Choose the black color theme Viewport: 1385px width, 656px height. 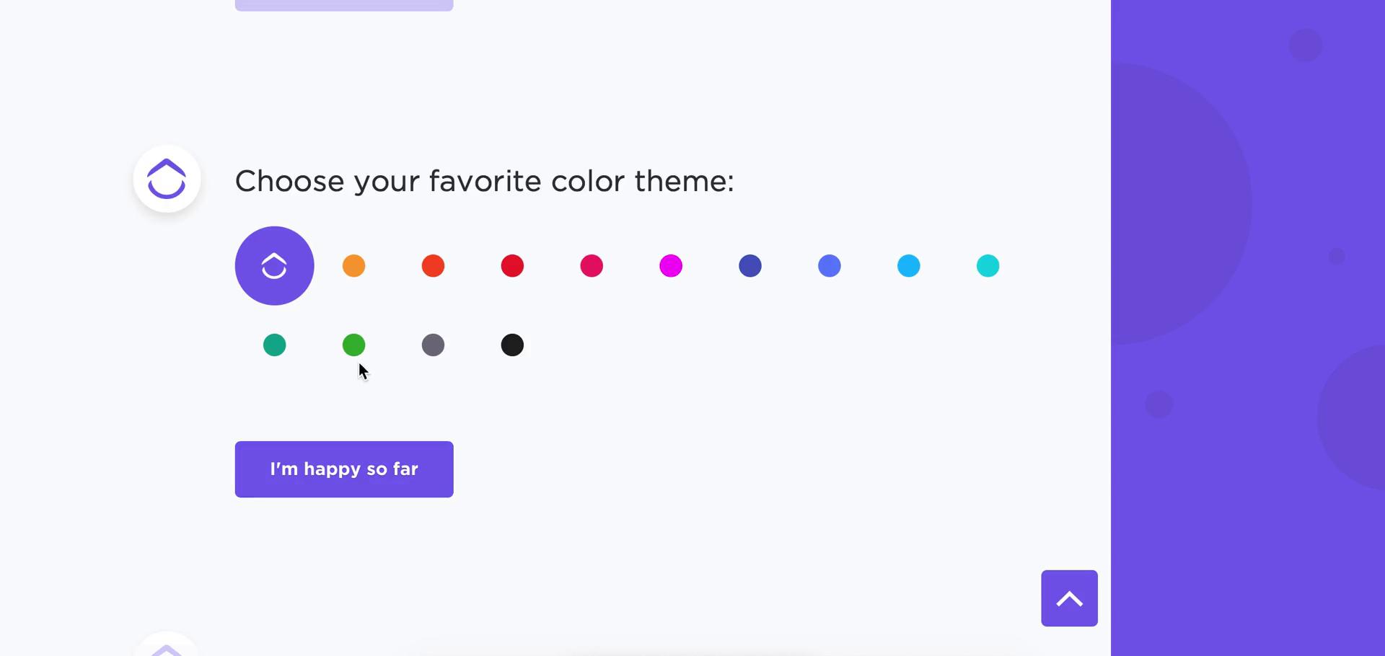pos(512,345)
